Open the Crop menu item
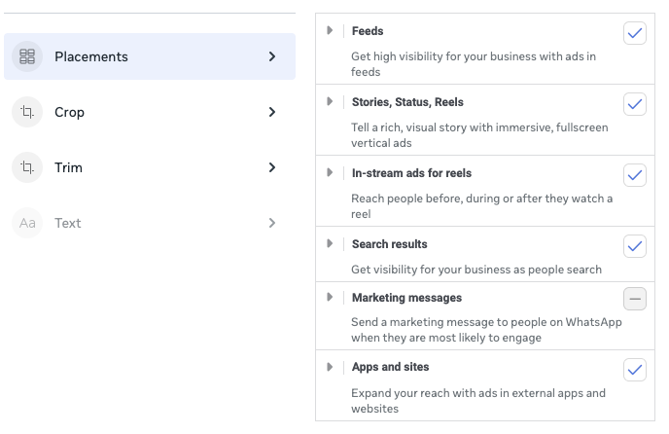 tap(146, 112)
